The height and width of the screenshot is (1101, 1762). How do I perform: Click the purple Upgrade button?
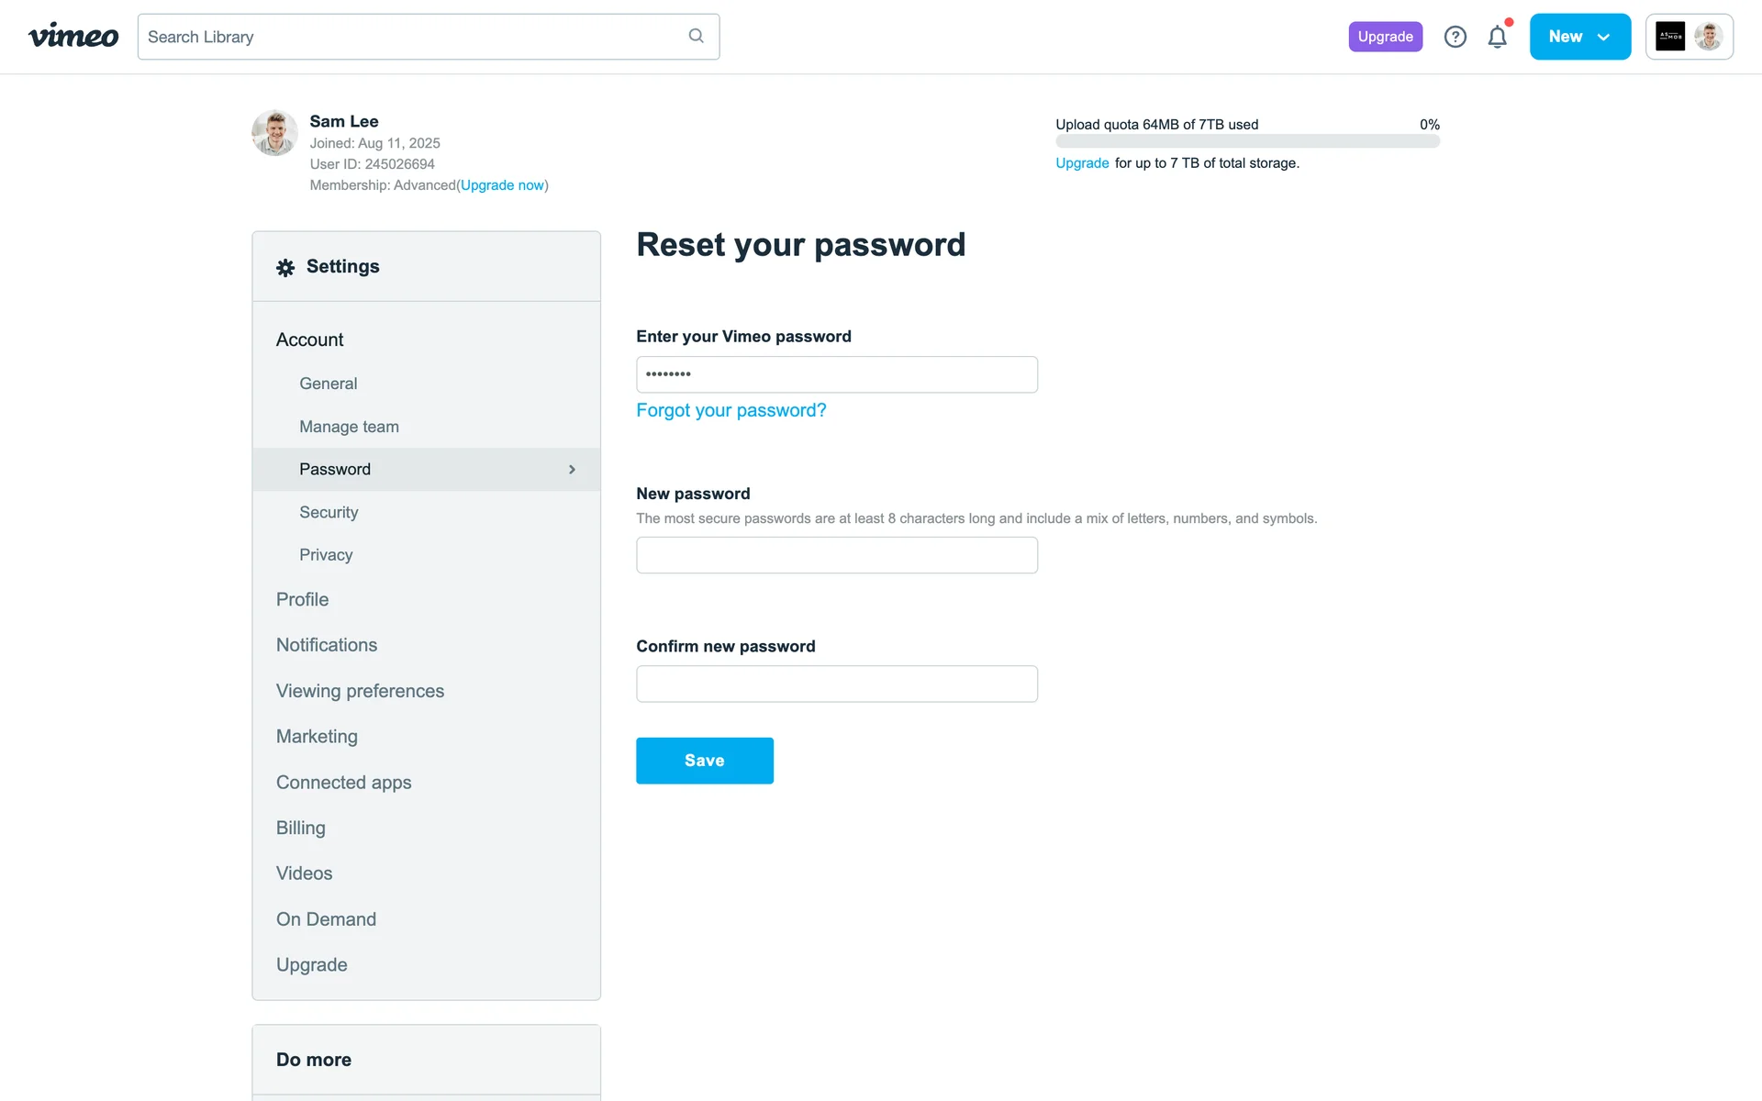point(1385,37)
